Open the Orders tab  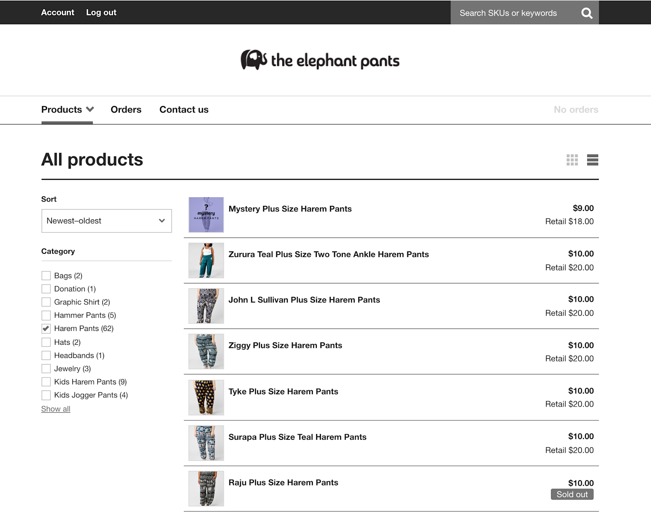click(x=126, y=110)
